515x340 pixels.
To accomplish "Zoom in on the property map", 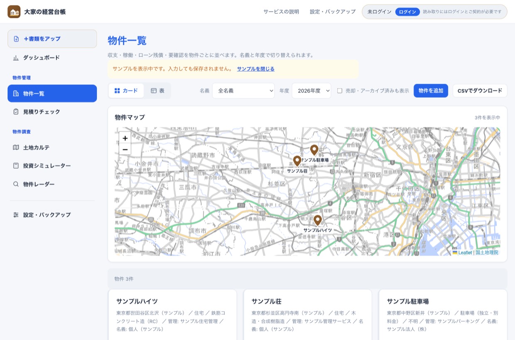I will [x=125, y=138].
